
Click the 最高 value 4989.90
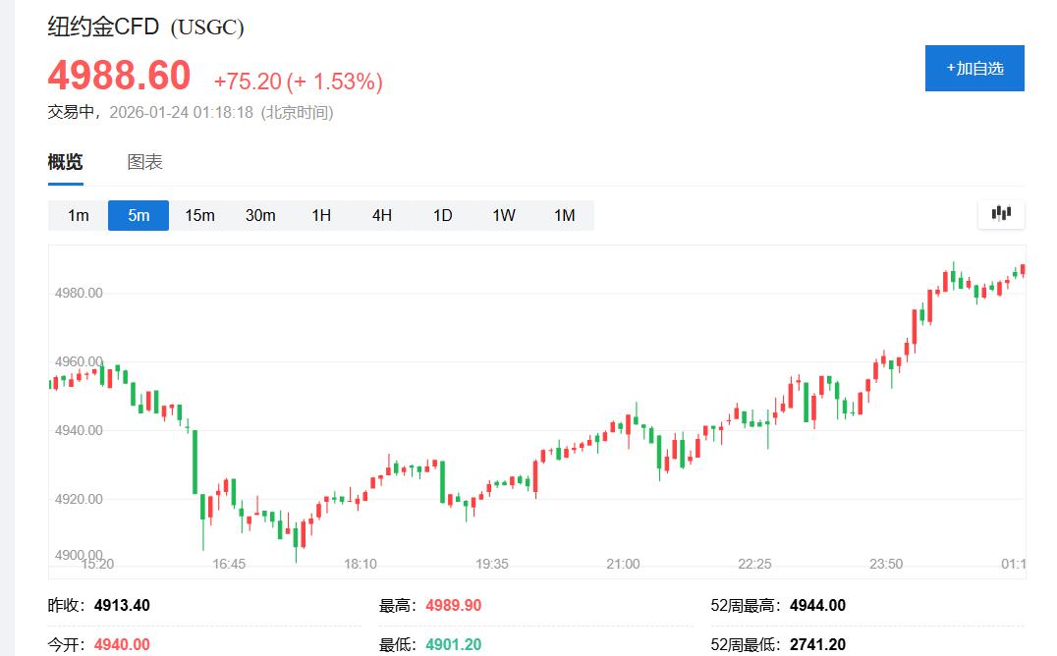(x=453, y=605)
